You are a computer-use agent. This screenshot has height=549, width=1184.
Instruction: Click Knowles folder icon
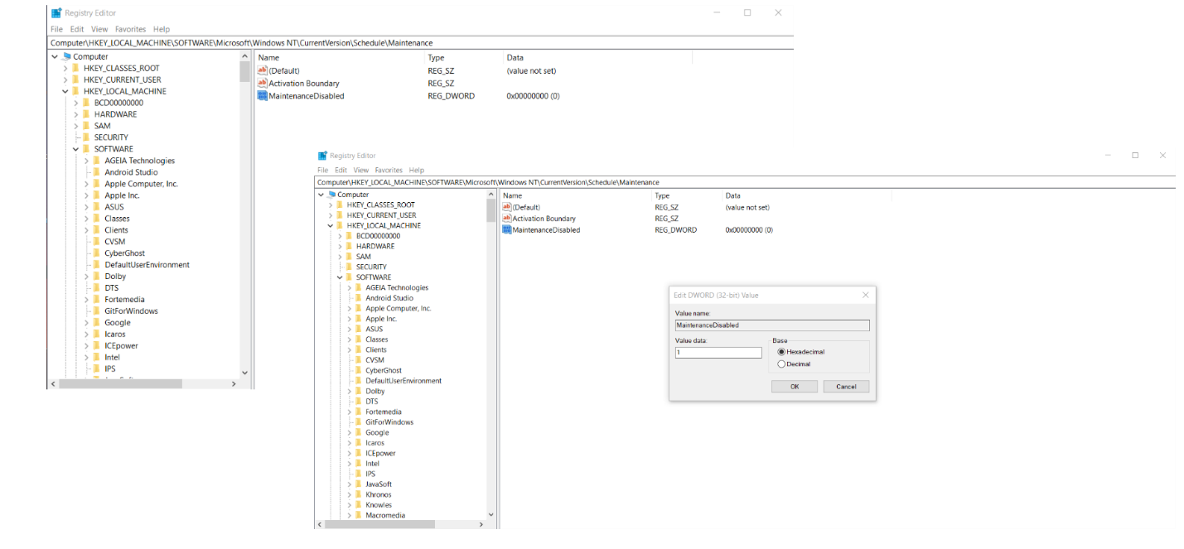[359, 504]
